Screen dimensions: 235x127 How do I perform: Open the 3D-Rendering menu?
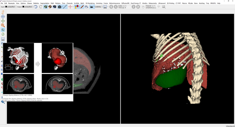tap(90, 3)
